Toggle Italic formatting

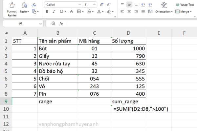point(54,11)
